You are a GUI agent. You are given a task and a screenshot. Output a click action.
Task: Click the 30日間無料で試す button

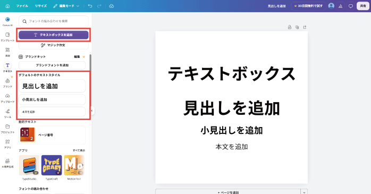tap(308, 6)
